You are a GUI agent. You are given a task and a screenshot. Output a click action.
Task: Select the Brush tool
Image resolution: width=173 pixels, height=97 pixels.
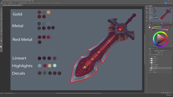click(1, 21)
